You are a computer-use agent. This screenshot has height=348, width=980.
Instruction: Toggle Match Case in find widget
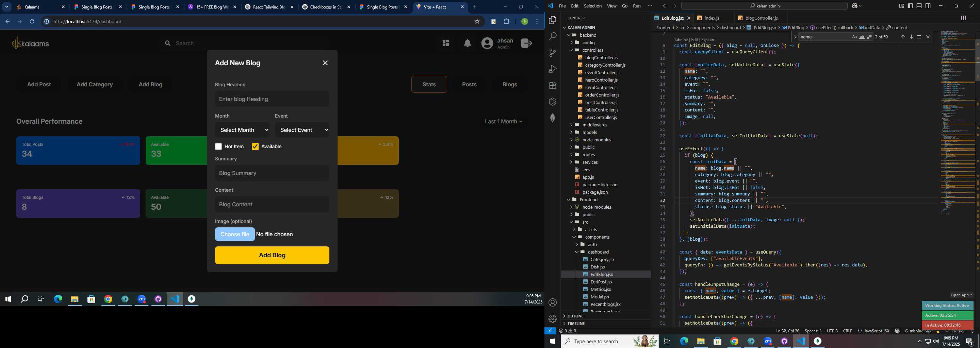click(x=854, y=37)
